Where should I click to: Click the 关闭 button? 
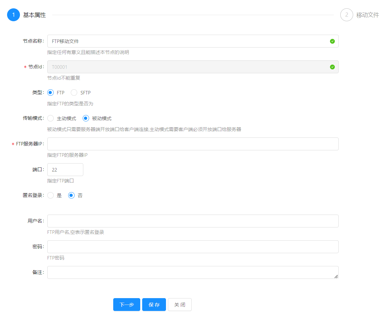tap(180, 305)
